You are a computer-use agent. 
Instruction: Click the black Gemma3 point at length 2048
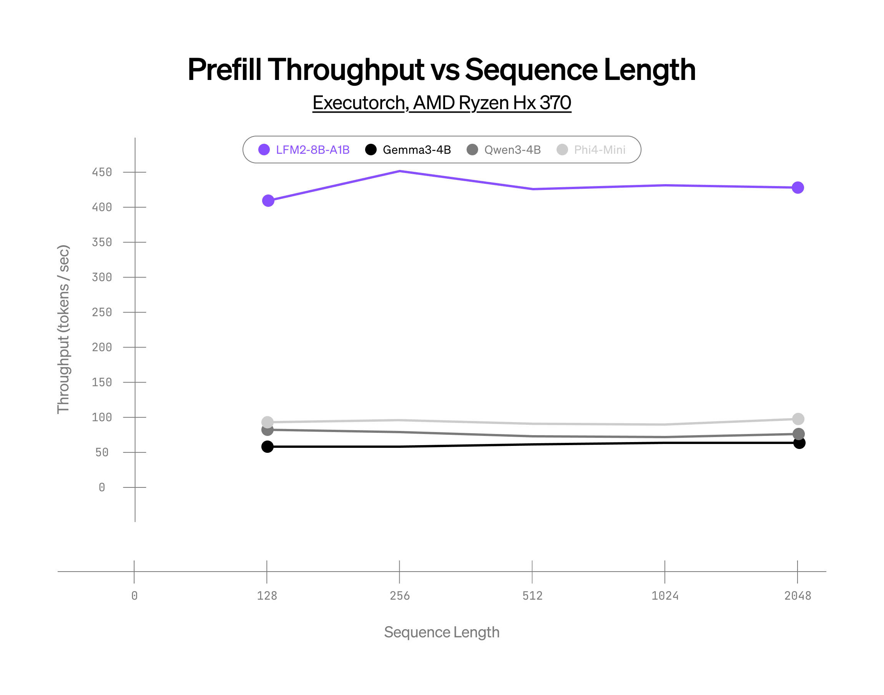pyautogui.click(x=799, y=443)
